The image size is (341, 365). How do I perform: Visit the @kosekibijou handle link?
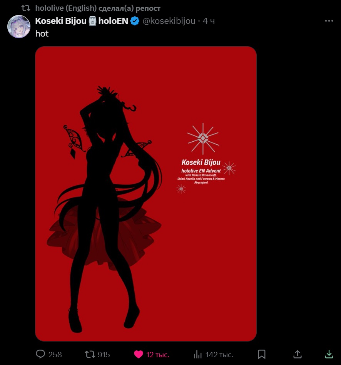point(169,21)
